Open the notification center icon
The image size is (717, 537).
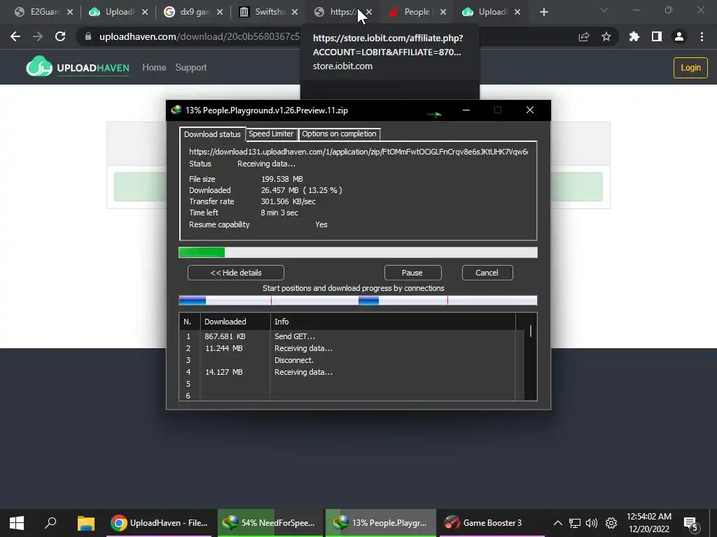(x=690, y=524)
